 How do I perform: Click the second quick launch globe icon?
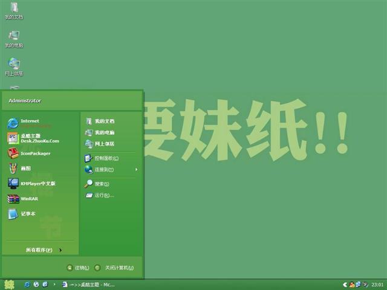(x=36, y=285)
